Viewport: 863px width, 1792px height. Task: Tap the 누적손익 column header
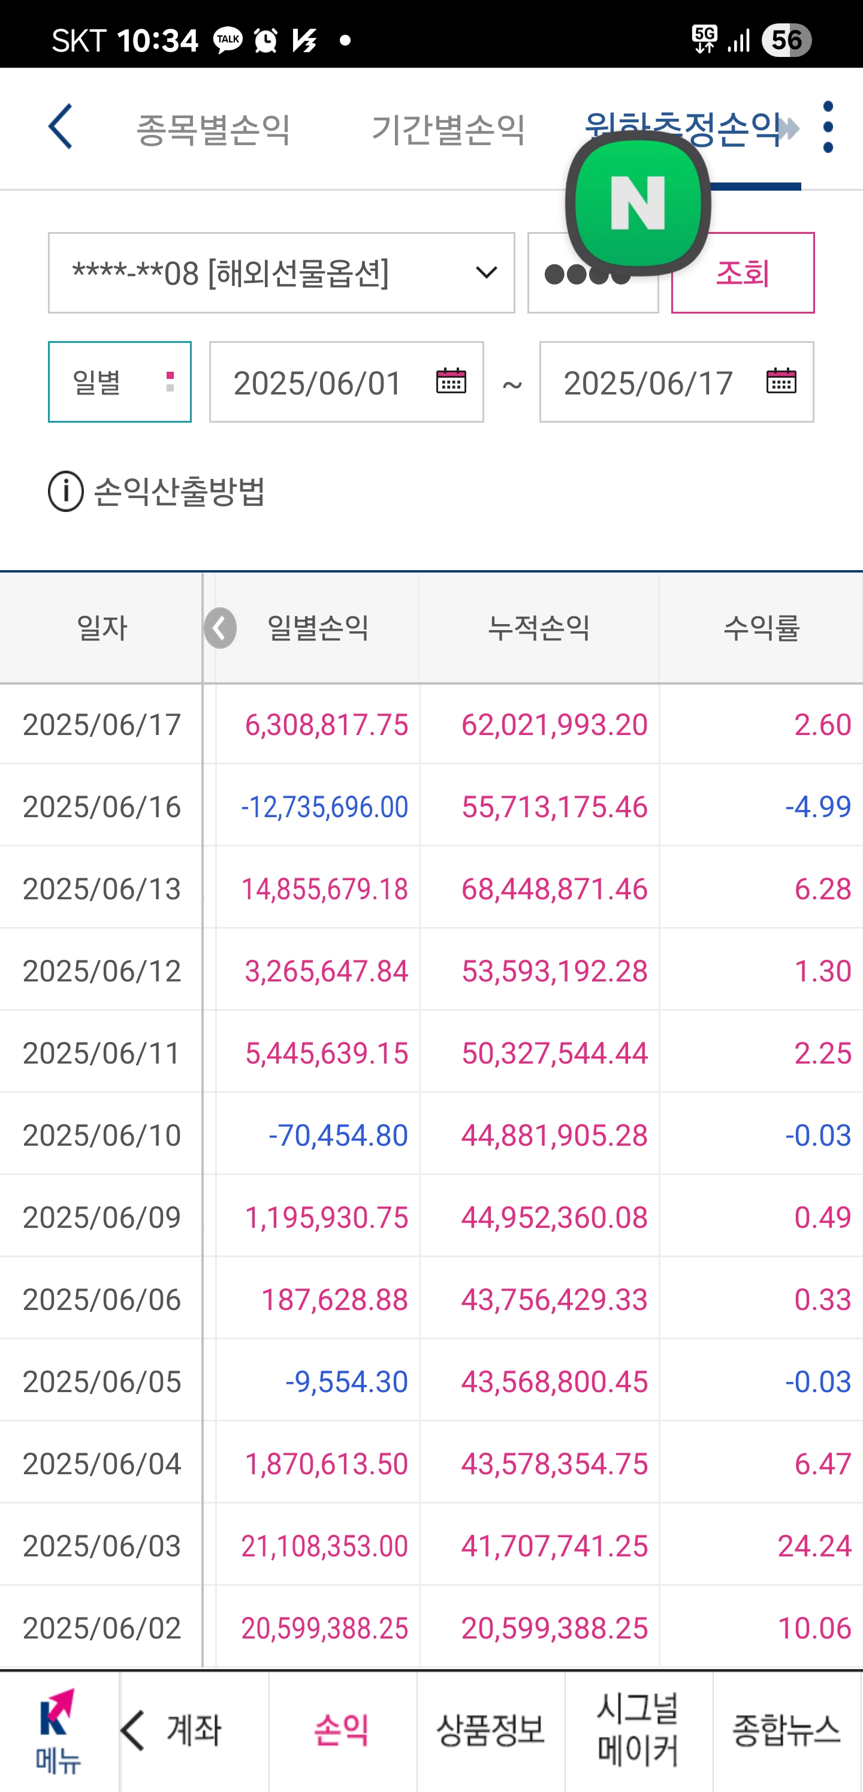tap(539, 628)
